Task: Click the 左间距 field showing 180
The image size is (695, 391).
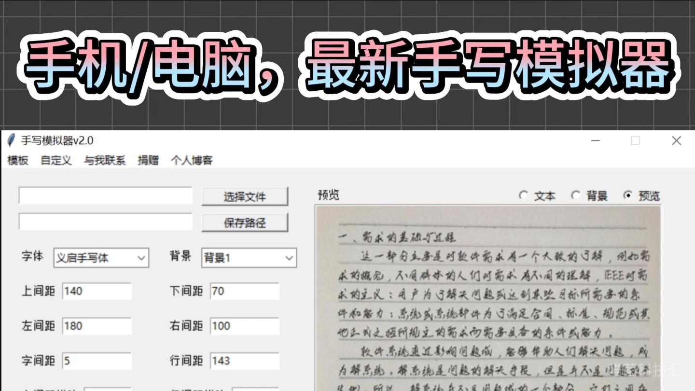Action: point(97,326)
